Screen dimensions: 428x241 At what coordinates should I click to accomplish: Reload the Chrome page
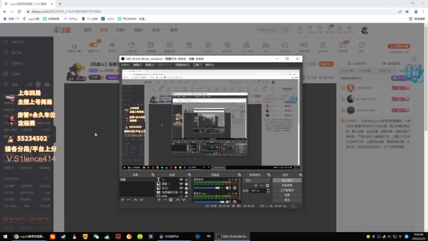(x=19, y=11)
